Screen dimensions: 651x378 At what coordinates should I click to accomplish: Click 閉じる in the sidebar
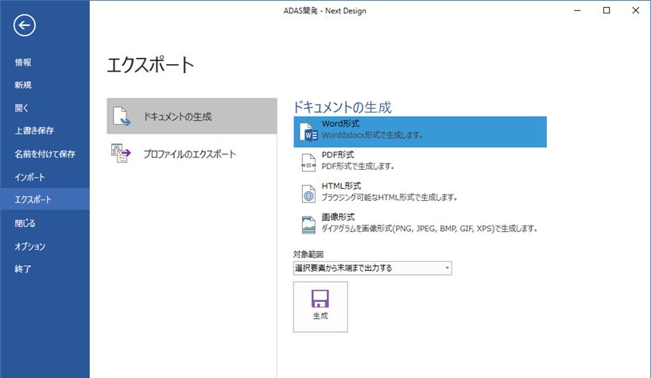coord(25,223)
